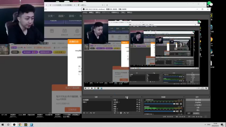Image resolution: width=226 pixels, height=127 pixels.
Task: Pop out Scenes dock panel header icon
Action: point(111,97)
